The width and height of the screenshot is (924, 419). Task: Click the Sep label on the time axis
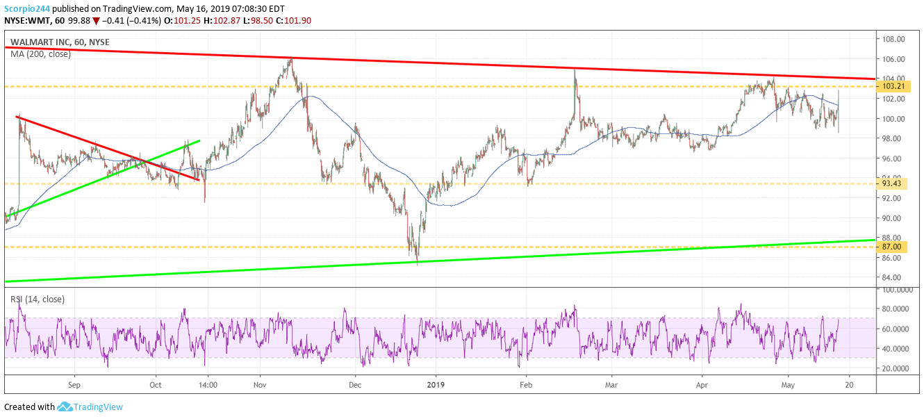coord(75,384)
